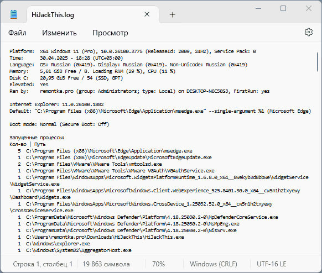Click the vmtoolsd.exe process line
The width and height of the screenshot is (322, 273).
(90, 164)
